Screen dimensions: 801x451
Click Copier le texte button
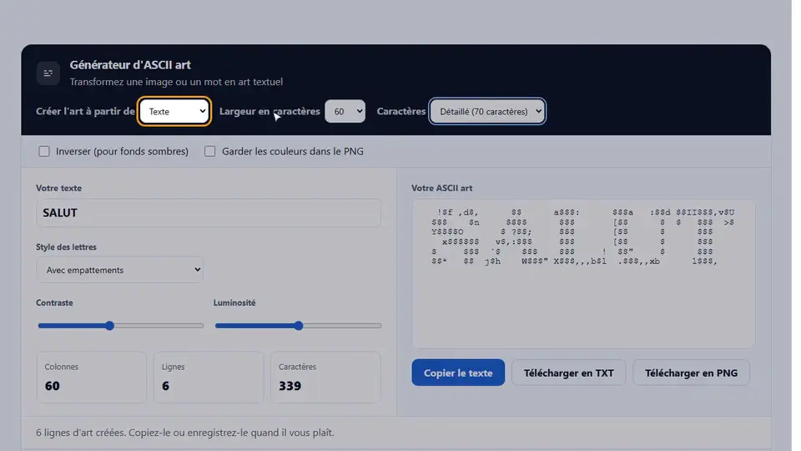[x=458, y=372]
